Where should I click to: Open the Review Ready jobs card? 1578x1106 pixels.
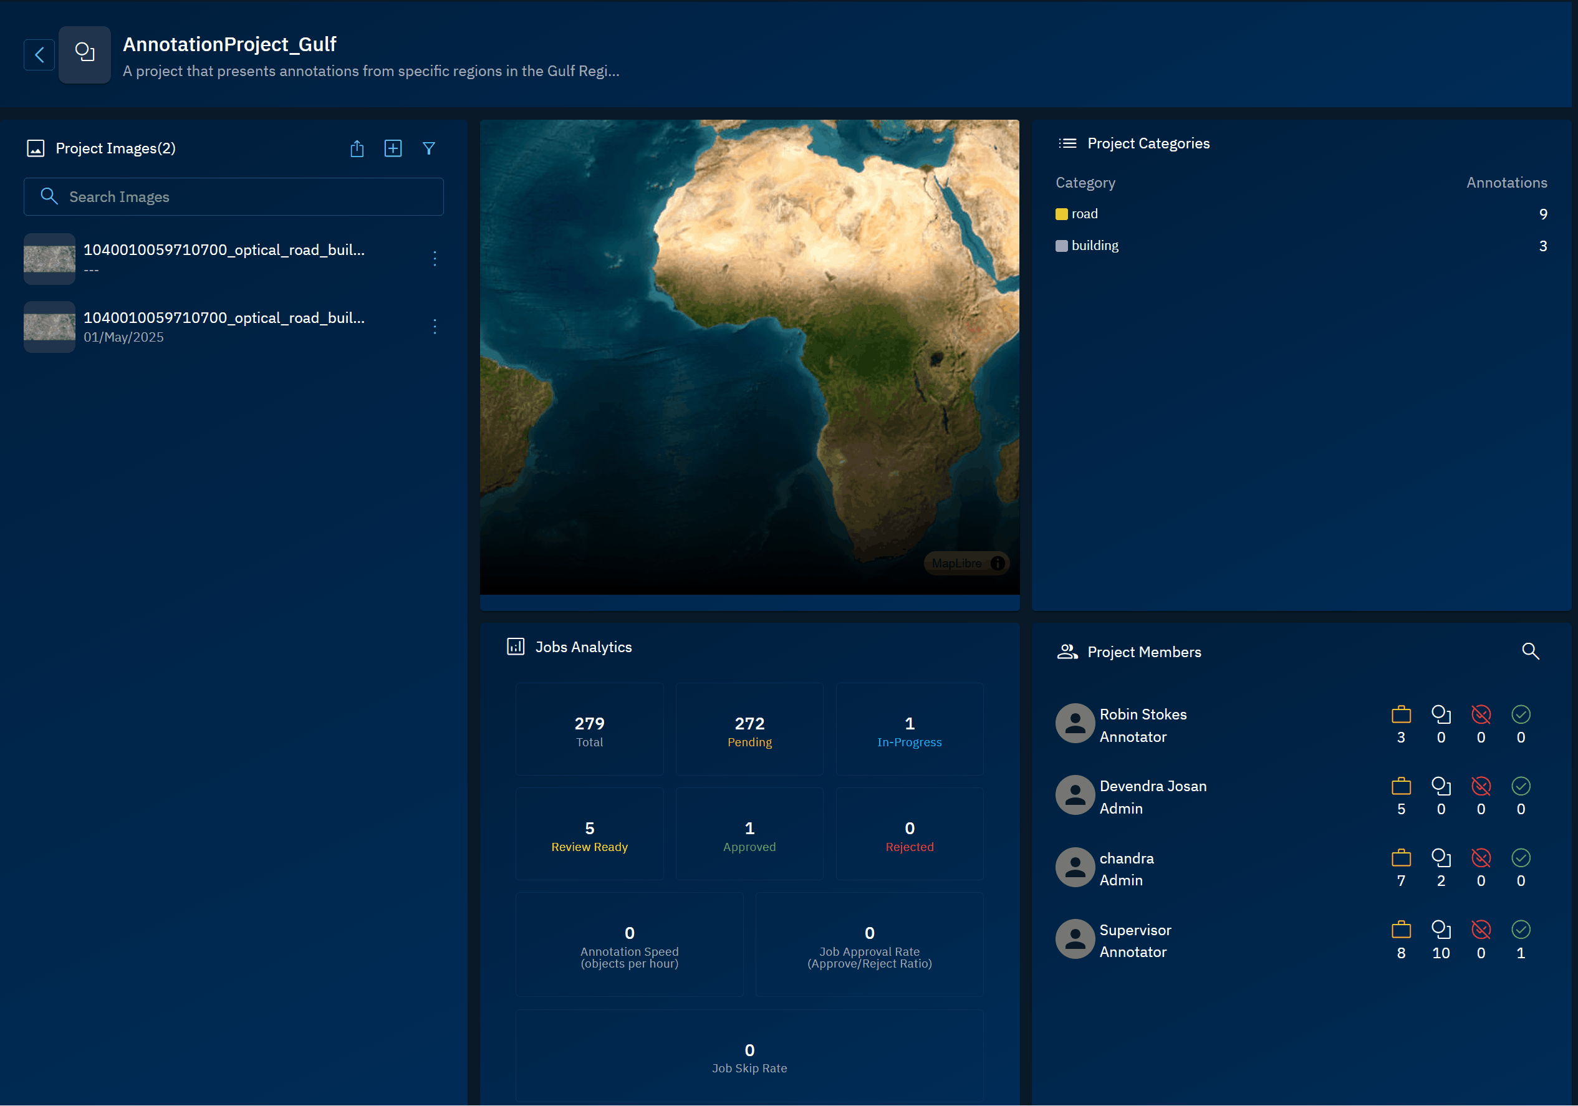tap(589, 834)
